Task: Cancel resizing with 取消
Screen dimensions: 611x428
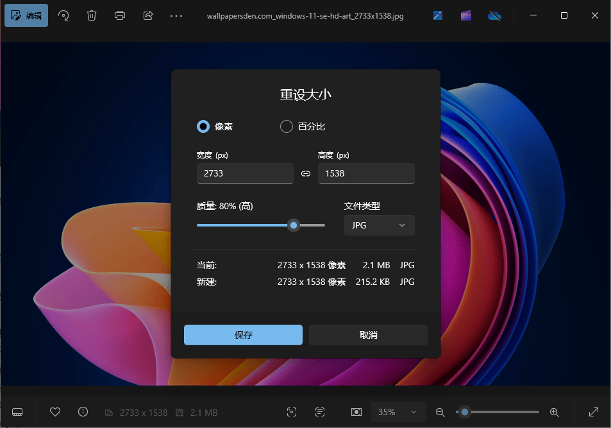Action: point(368,334)
